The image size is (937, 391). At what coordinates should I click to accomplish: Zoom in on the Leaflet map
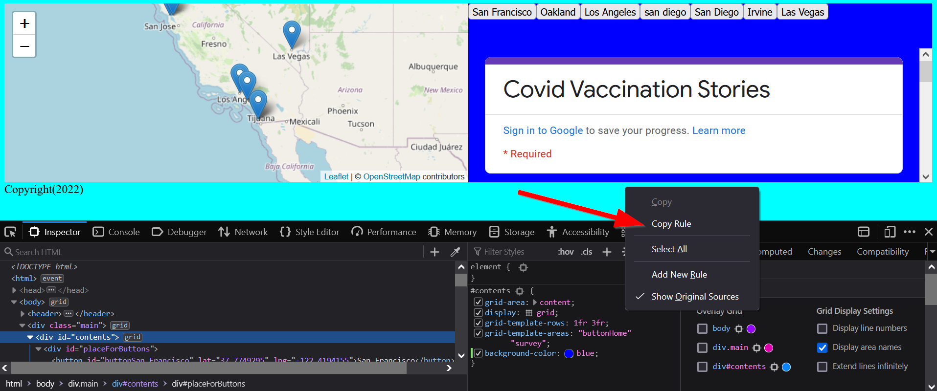pos(24,23)
